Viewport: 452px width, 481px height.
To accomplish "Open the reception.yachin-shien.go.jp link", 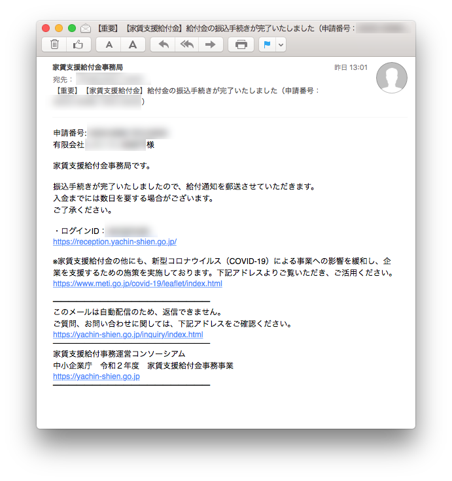I will tap(114, 242).
